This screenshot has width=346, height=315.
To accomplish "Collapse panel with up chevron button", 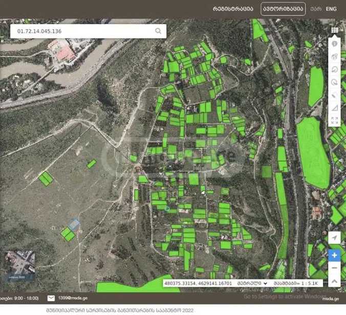I will click(334, 281).
